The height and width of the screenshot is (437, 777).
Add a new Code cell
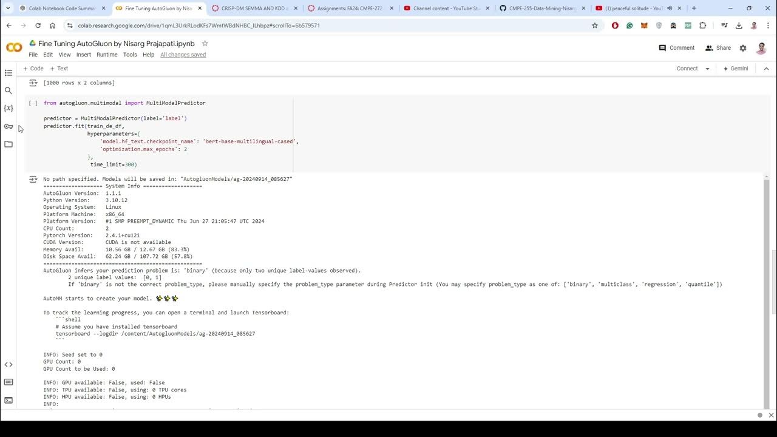pos(33,69)
